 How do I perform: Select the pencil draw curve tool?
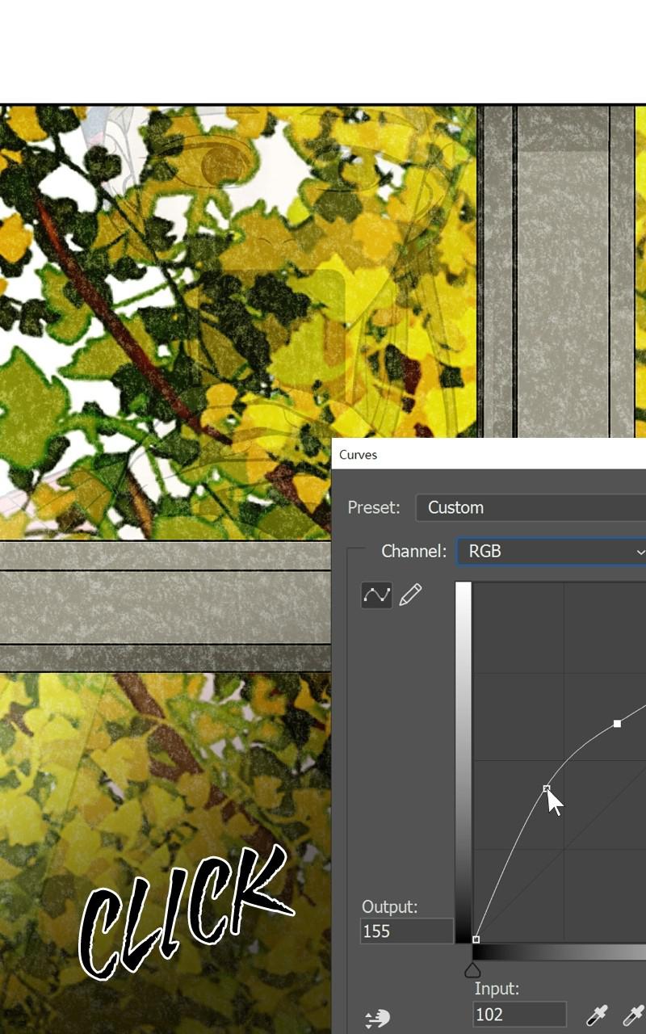point(411,595)
